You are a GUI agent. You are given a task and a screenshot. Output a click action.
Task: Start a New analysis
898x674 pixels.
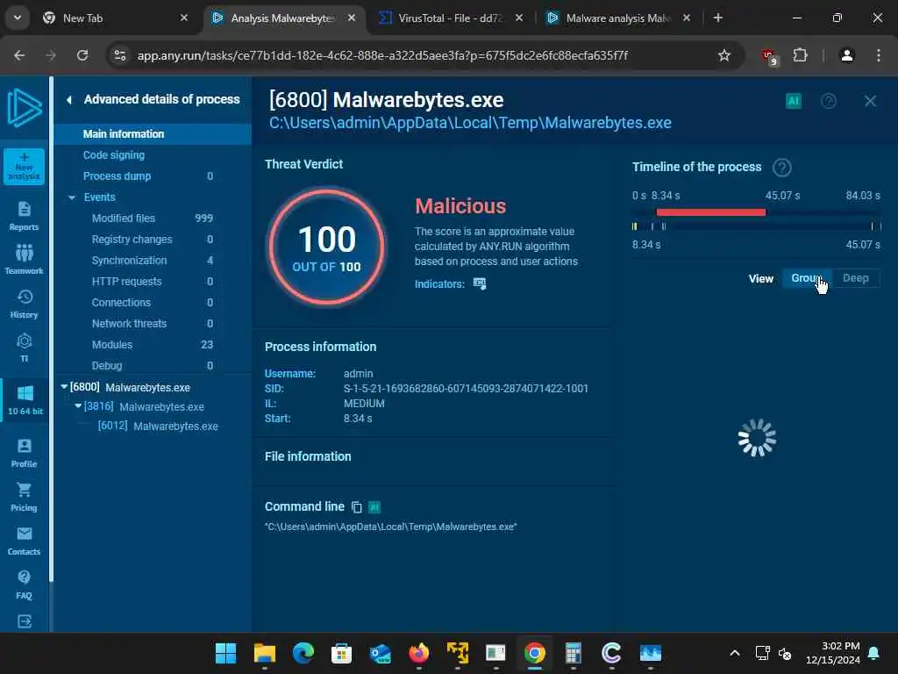pyautogui.click(x=24, y=166)
